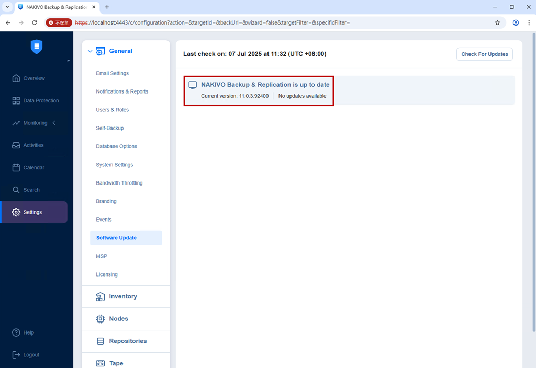This screenshot has width=536, height=368.
Task: Click the Activities inbox icon
Action: pyautogui.click(x=16, y=145)
